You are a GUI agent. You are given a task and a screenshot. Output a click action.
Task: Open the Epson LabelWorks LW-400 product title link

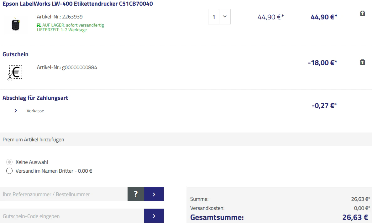[78, 4]
